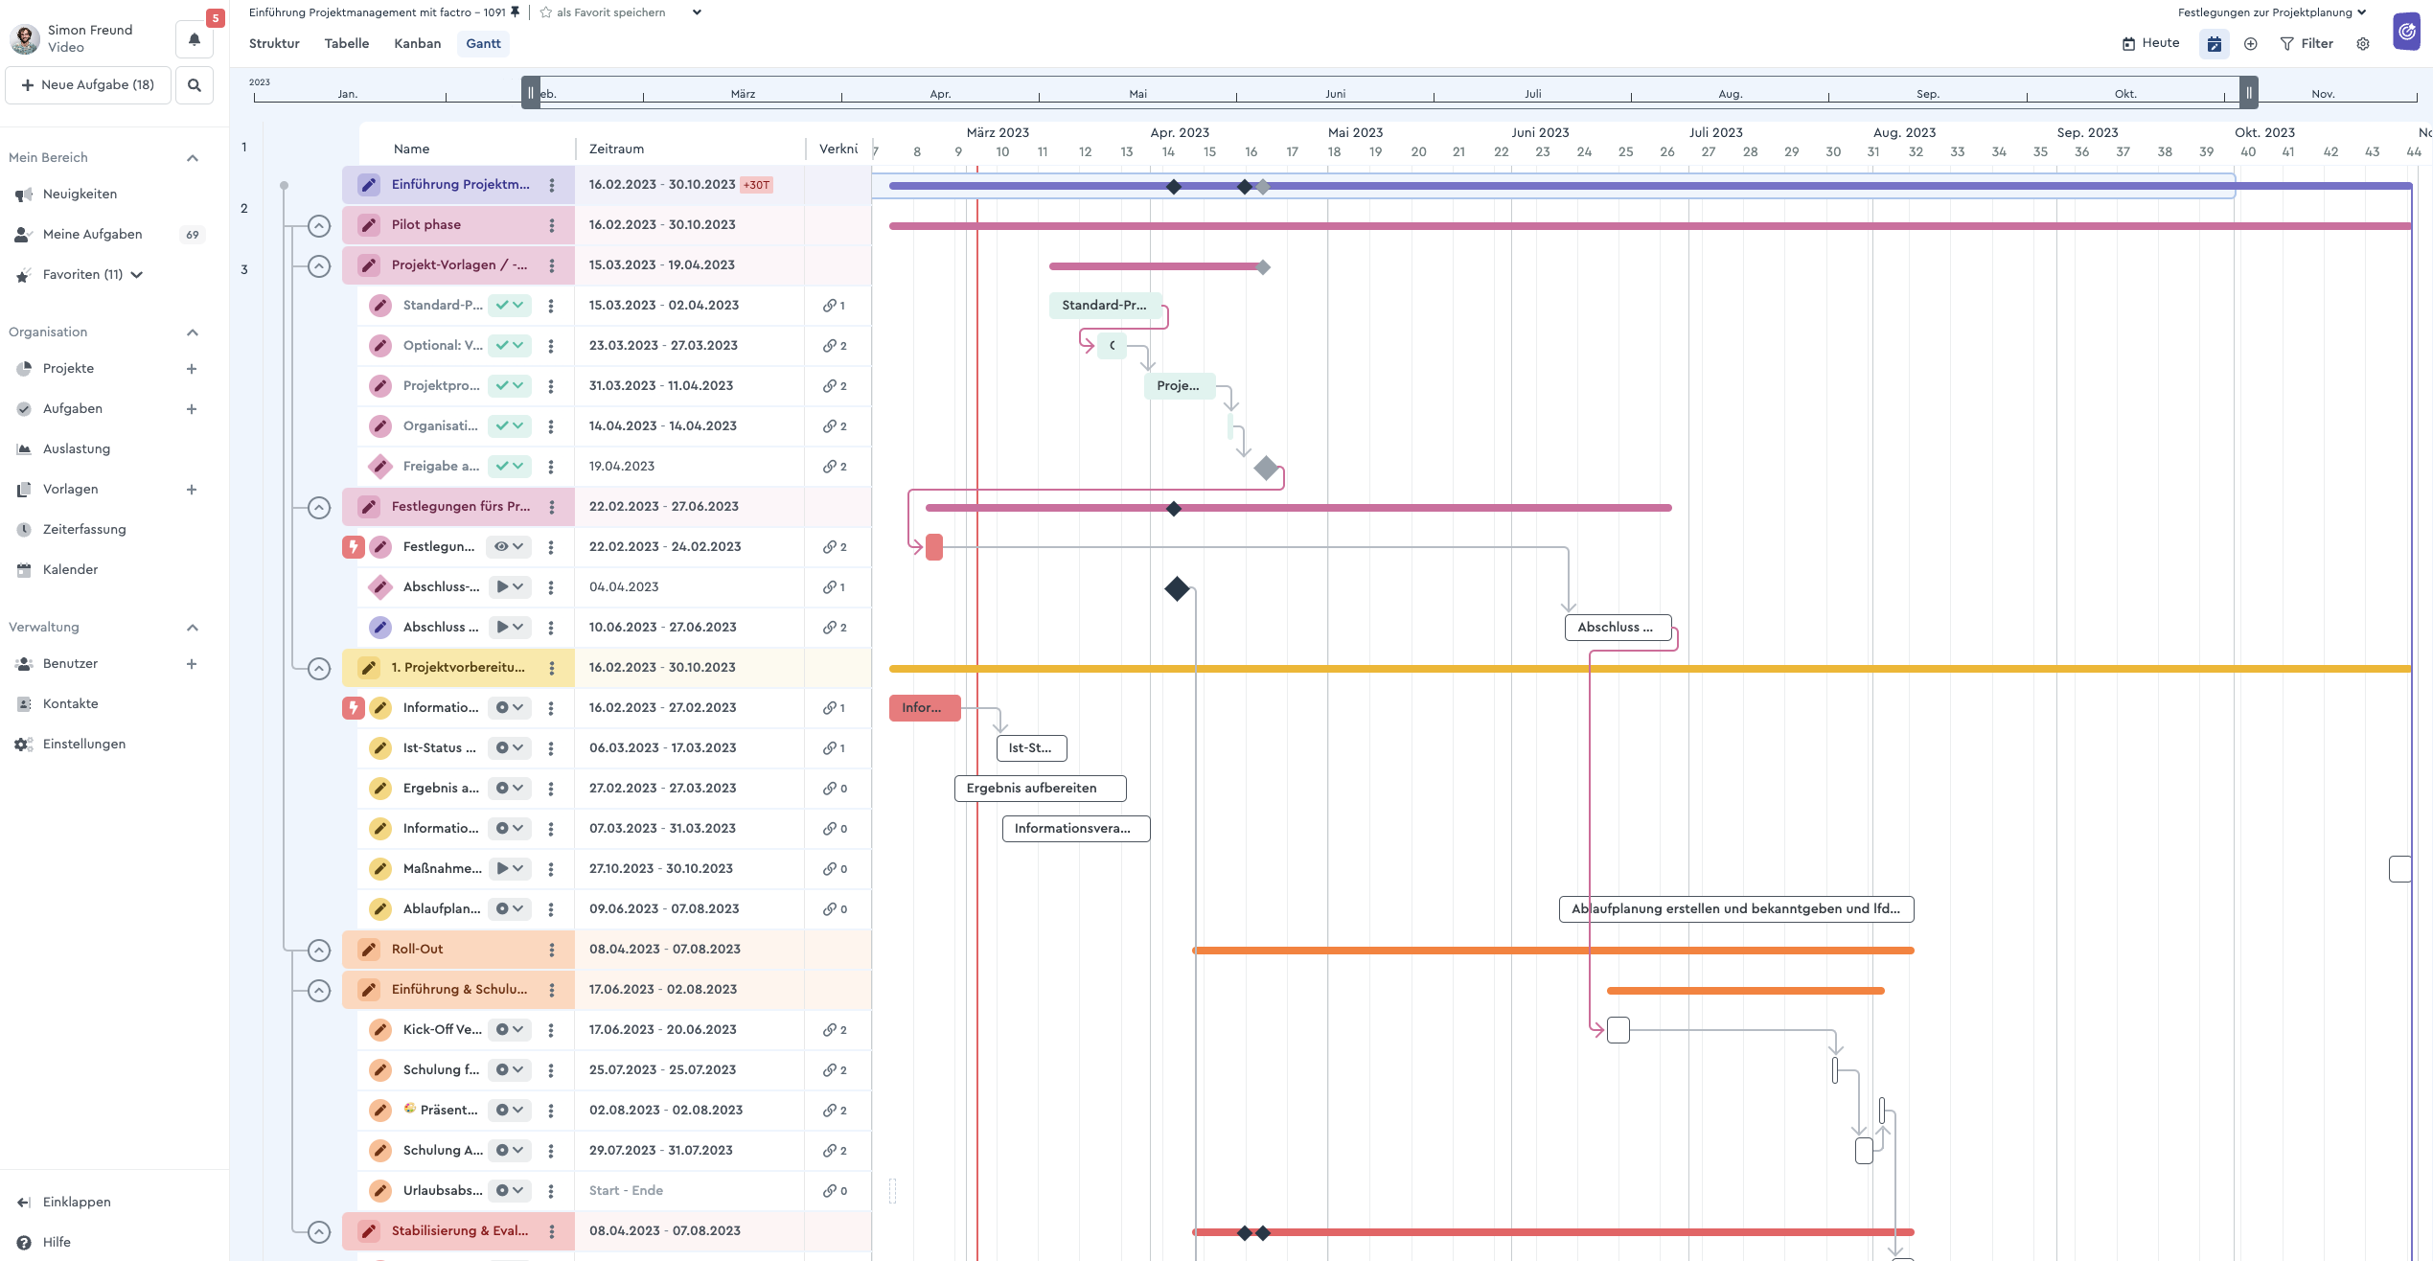Select the Gantt tab

coord(483,44)
